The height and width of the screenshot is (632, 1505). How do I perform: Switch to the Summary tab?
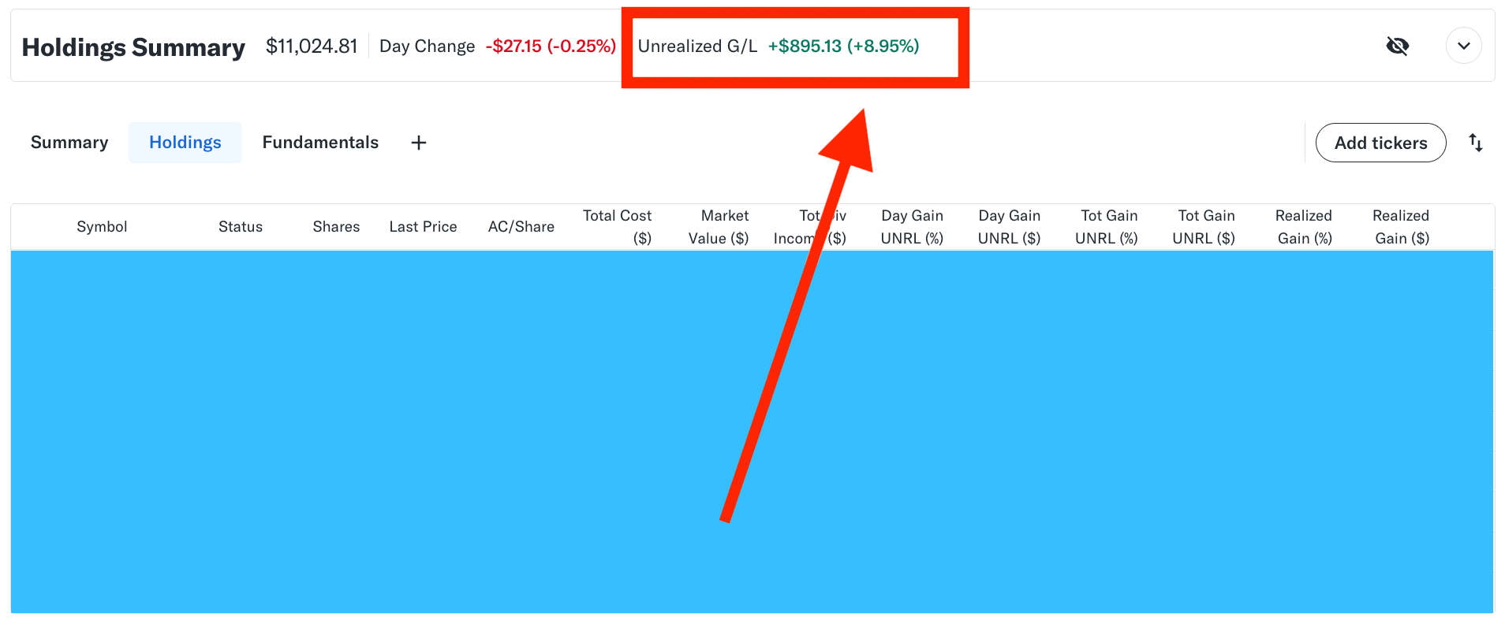(69, 143)
